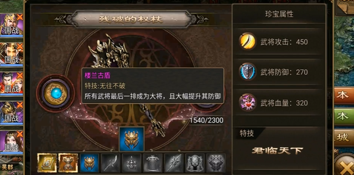Click the 武将血量 heart icon
Viewport: 354px width, 175px height.
(247, 103)
